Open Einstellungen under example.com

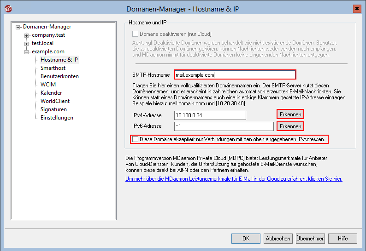[x=57, y=118]
